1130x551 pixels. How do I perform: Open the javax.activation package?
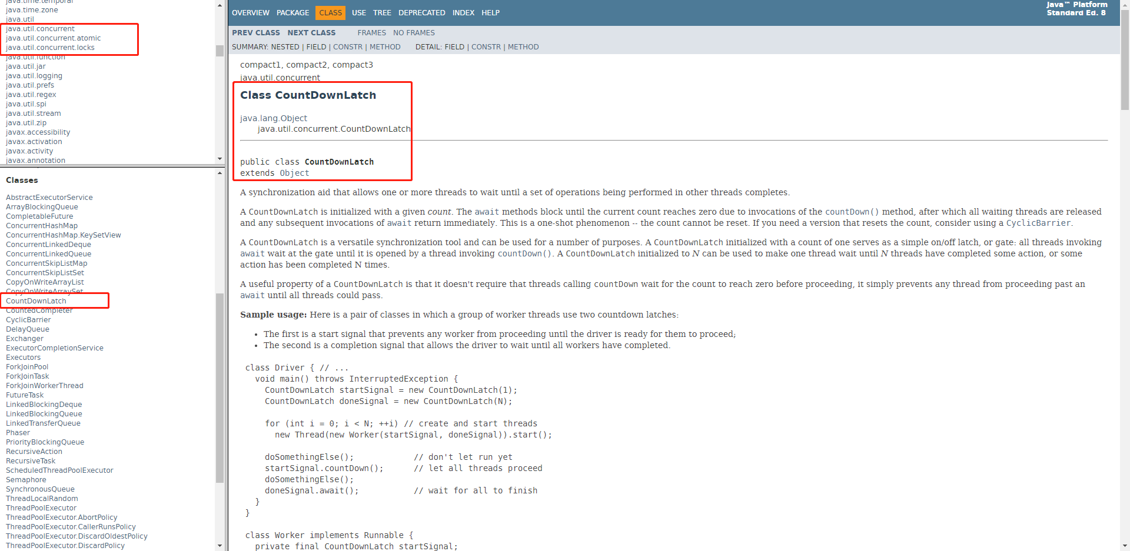34,142
